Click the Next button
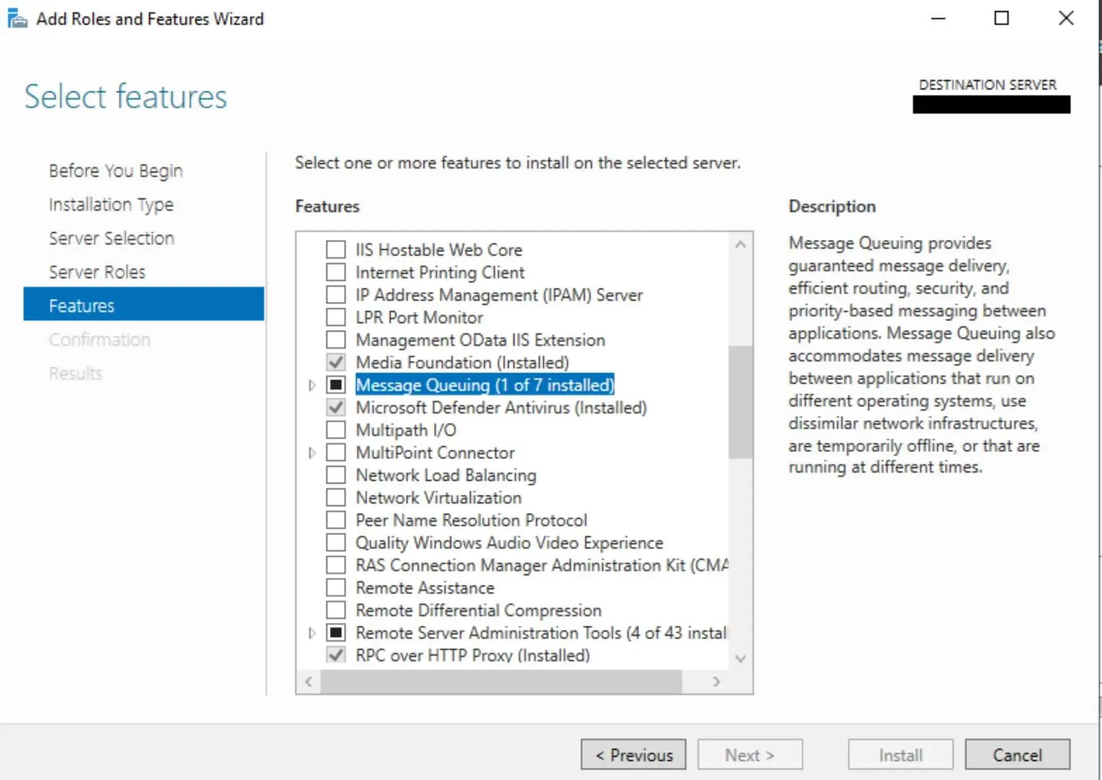The height and width of the screenshot is (780, 1102). [750, 755]
